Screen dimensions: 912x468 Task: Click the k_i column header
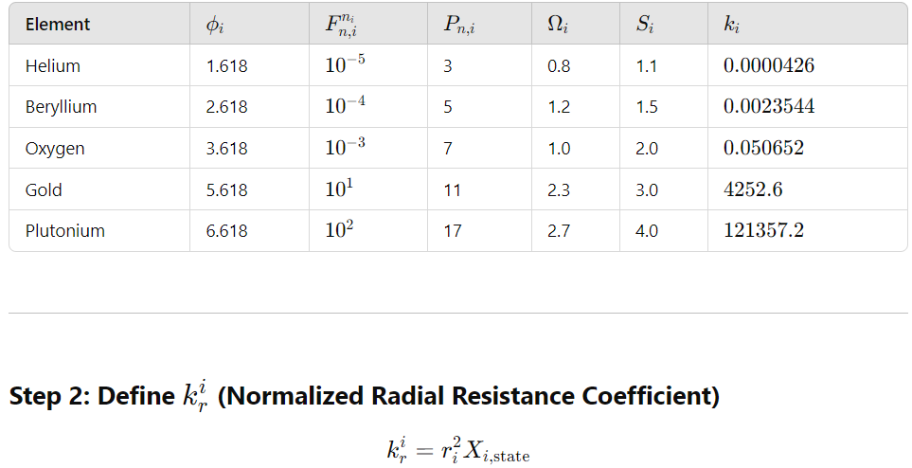point(732,25)
